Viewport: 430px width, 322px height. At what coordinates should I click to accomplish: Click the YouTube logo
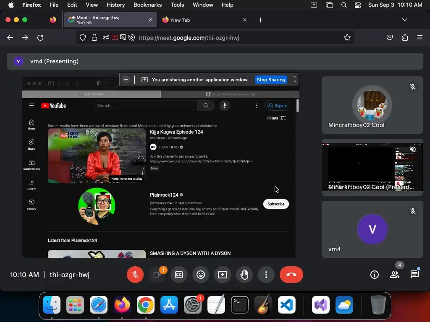pos(53,106)
